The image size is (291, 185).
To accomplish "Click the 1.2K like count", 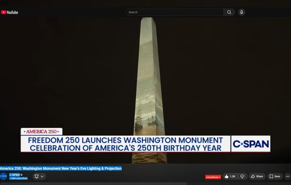I will (232, 176).
